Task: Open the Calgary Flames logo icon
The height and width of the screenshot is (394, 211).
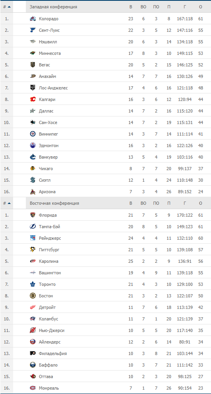Action: coord(33,99)
